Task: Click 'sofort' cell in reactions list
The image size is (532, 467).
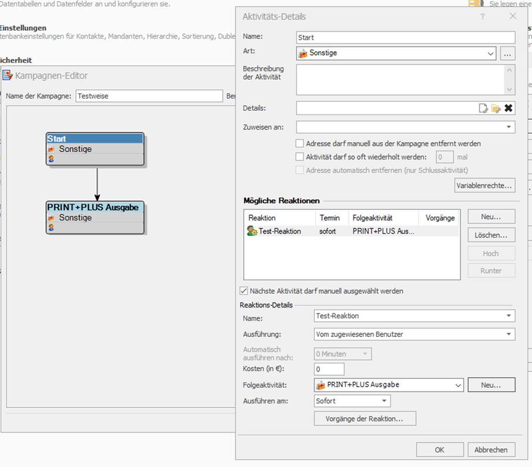Action: coord(327,231)
